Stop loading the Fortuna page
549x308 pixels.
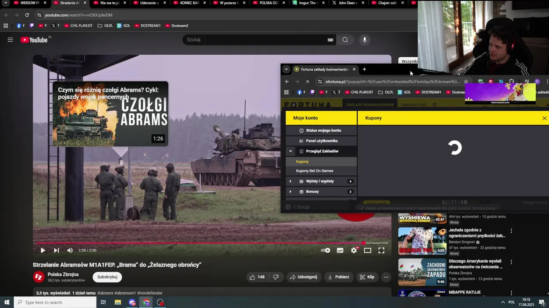tap(307, 82)
